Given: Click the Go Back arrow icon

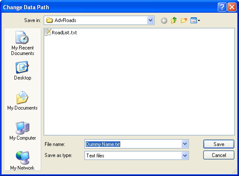Looking at the screenshot, I should pyautogui.click(x=164, y=20).
